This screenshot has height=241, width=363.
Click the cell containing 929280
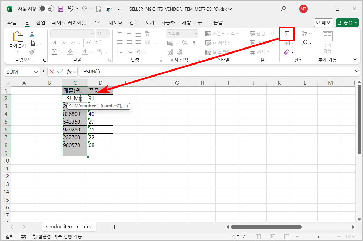(75, 130)
